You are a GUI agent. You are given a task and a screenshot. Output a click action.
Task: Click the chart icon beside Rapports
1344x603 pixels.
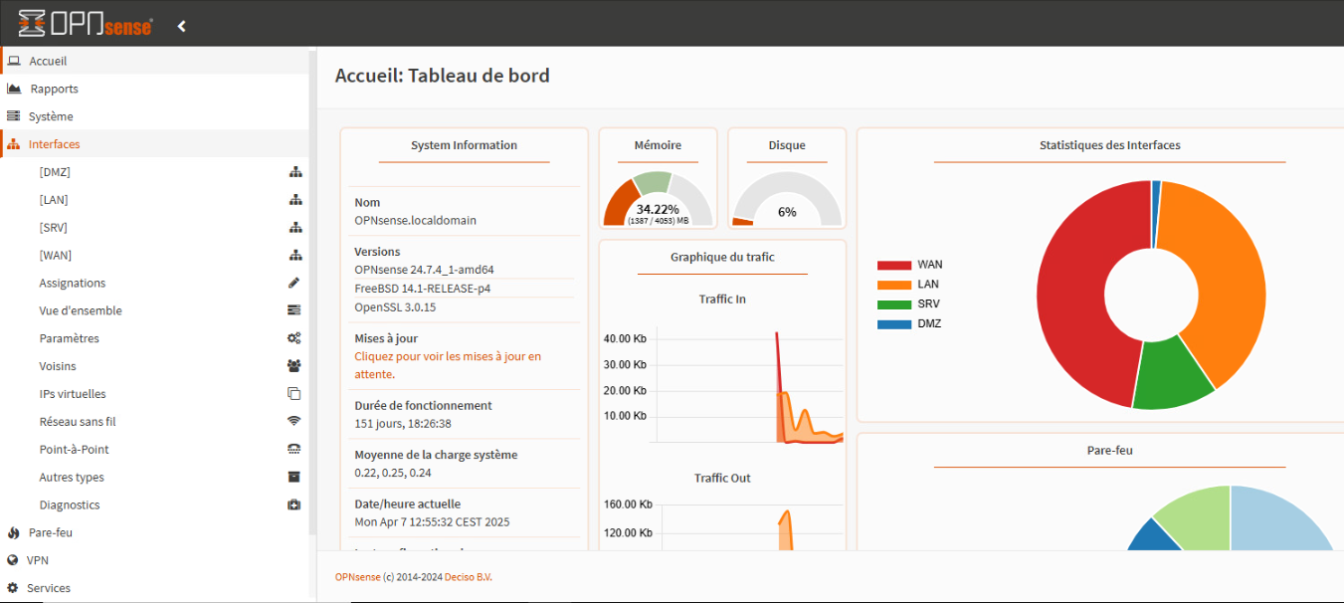[14, 89]
